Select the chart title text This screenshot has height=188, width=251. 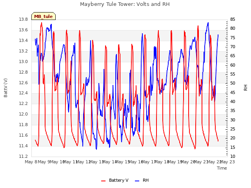tap(125, 4)
